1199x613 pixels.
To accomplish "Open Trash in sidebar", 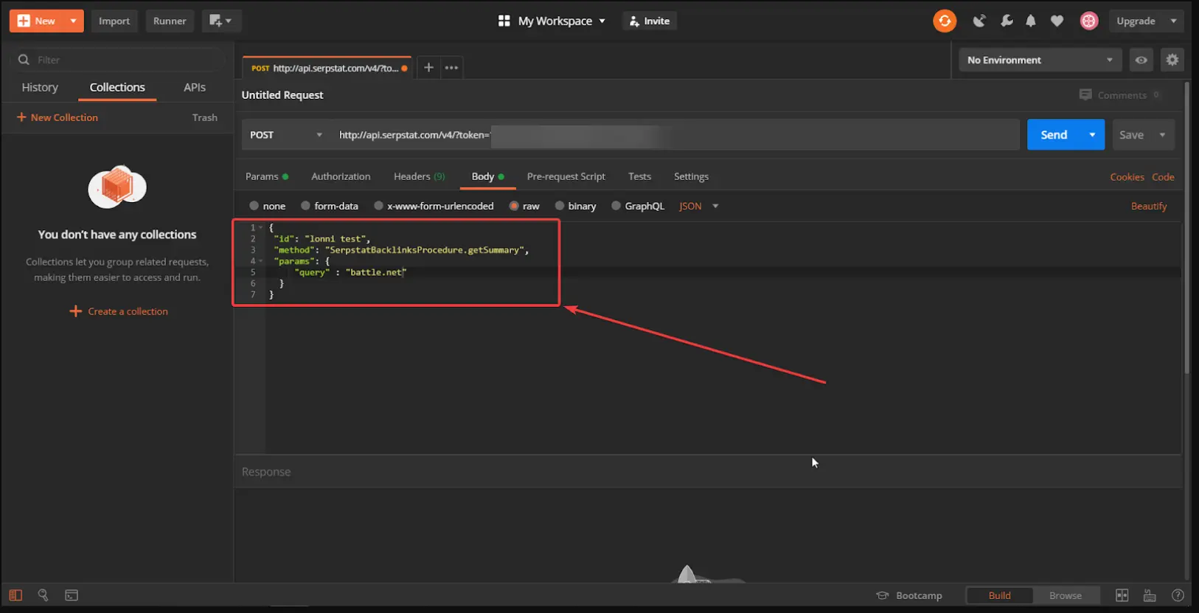I will click(x=204, y=117).
